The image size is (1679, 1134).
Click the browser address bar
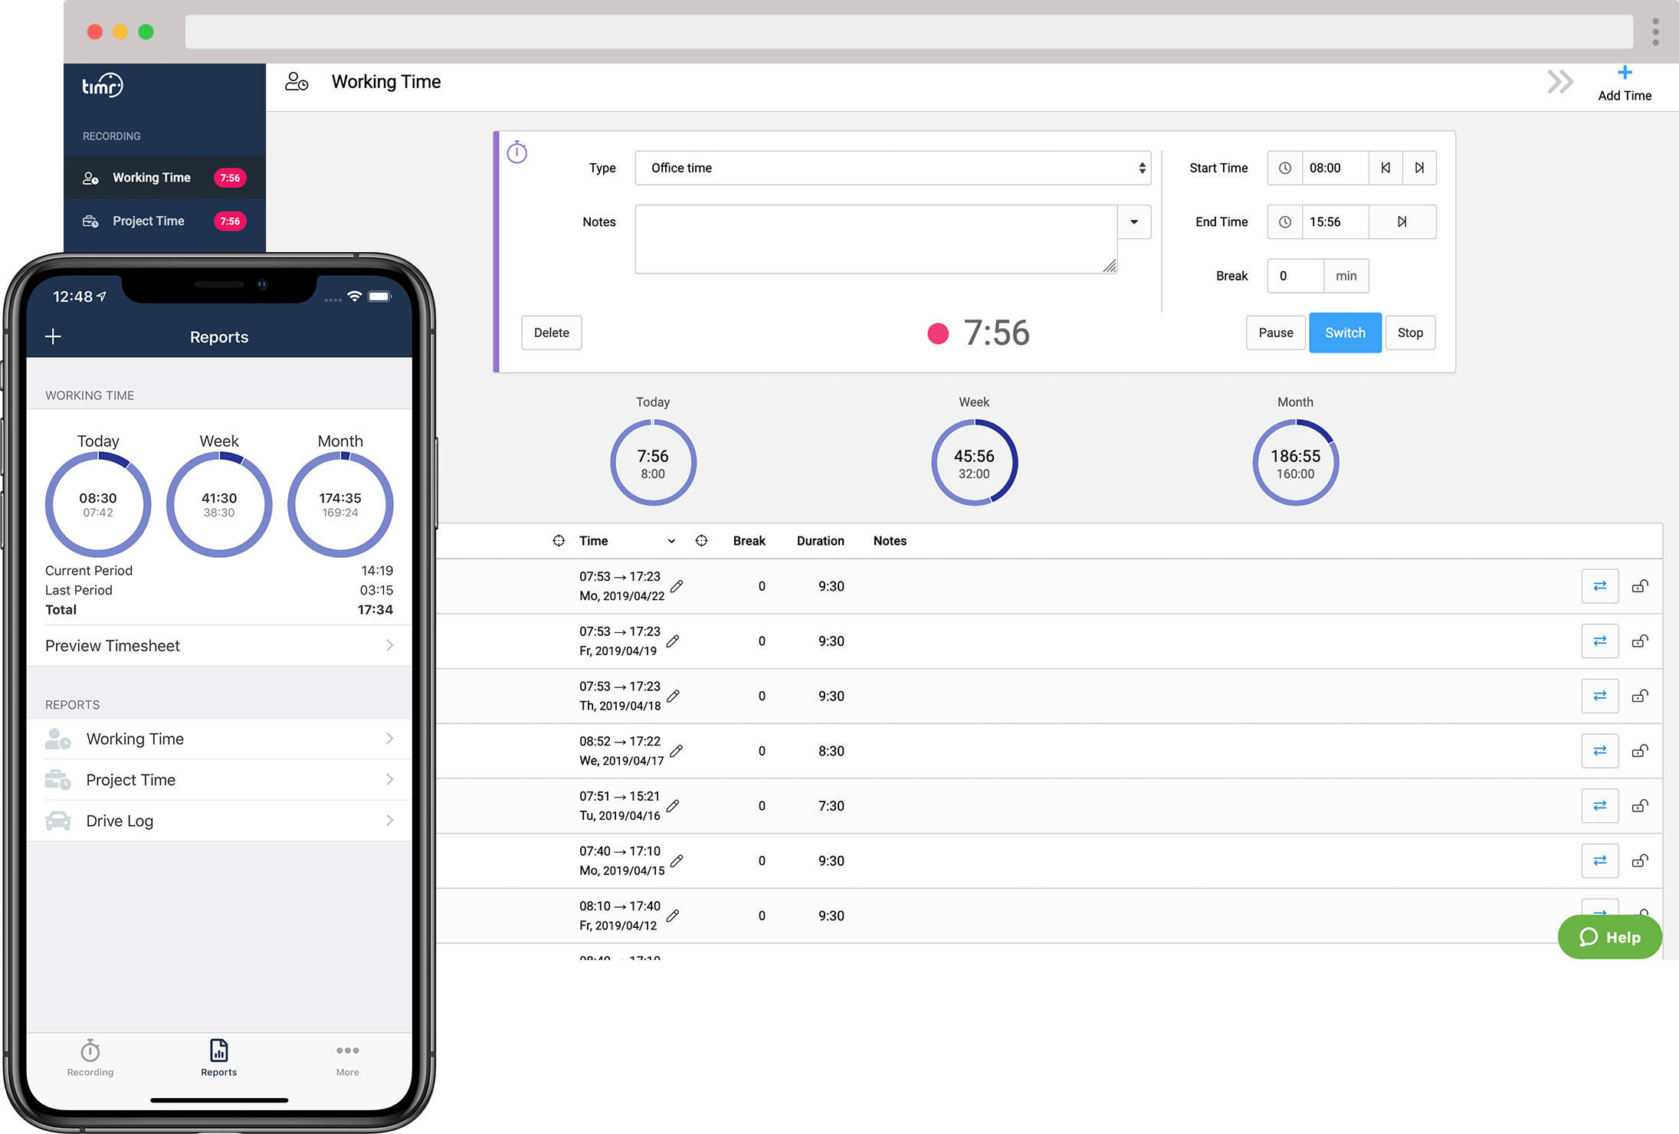[908, 31]
